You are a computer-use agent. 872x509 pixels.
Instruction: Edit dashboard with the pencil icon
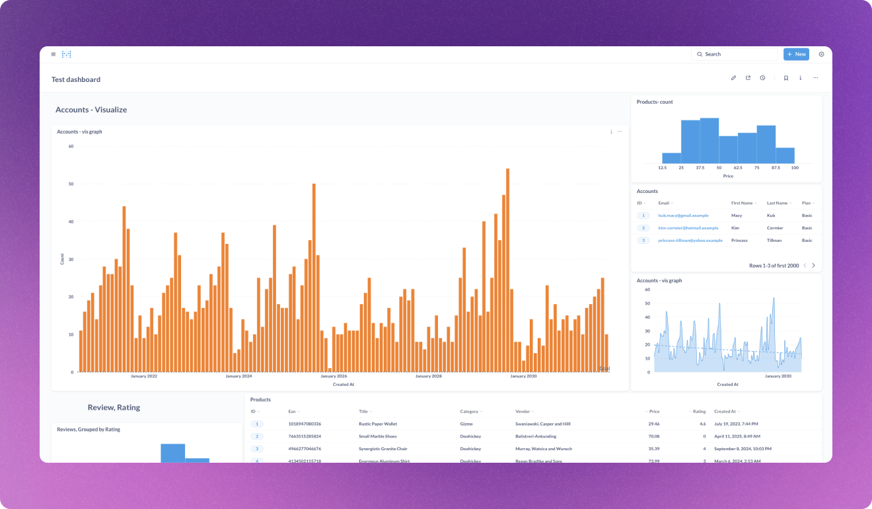coord(733,78)
